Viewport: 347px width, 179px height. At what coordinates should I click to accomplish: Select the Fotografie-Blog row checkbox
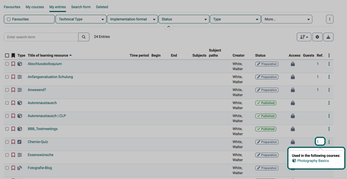[x=7, y=168]
